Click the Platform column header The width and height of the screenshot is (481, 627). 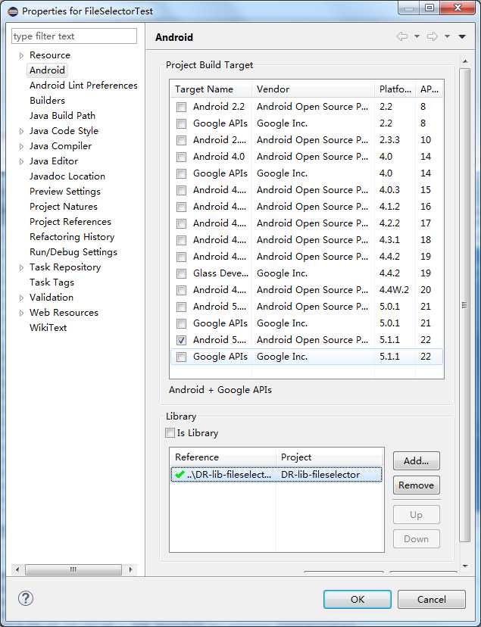395,89
